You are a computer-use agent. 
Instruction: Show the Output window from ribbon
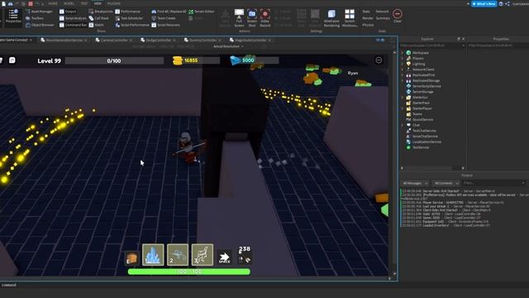[68, 12]
